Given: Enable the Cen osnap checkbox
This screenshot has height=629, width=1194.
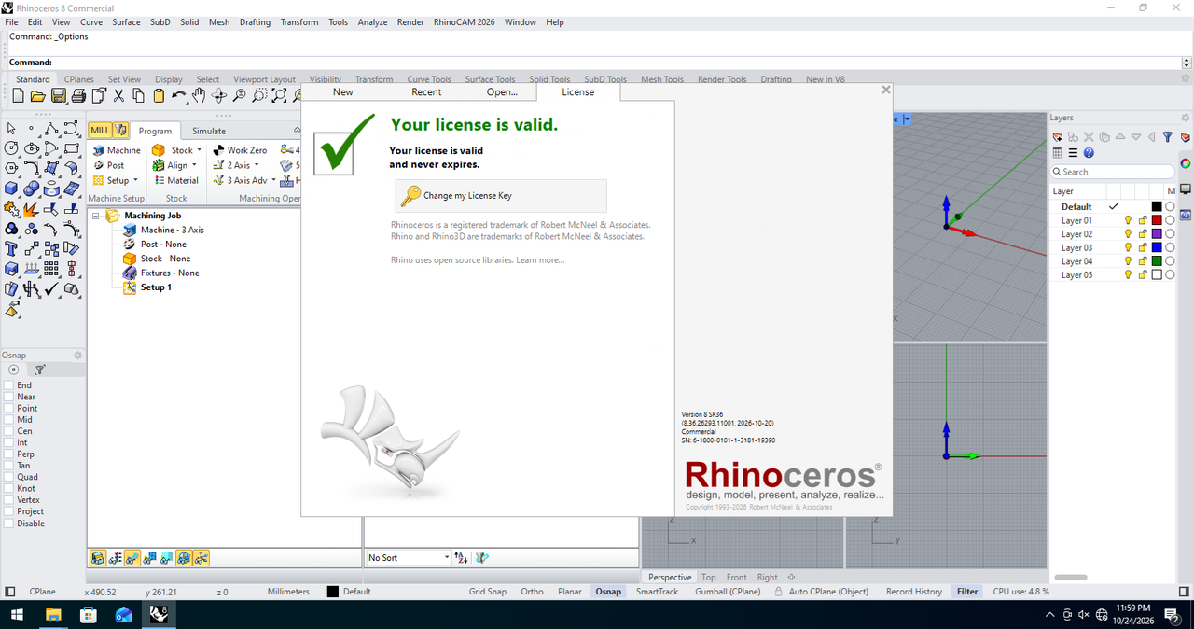Looking at the screenshot, I should (9, 431).
